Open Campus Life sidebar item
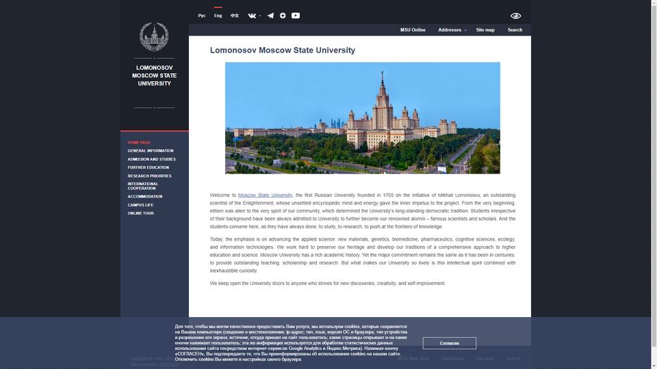 (x=140, y=205)
